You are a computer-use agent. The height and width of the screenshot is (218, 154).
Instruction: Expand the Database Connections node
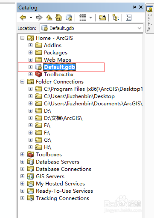(22, 169)
